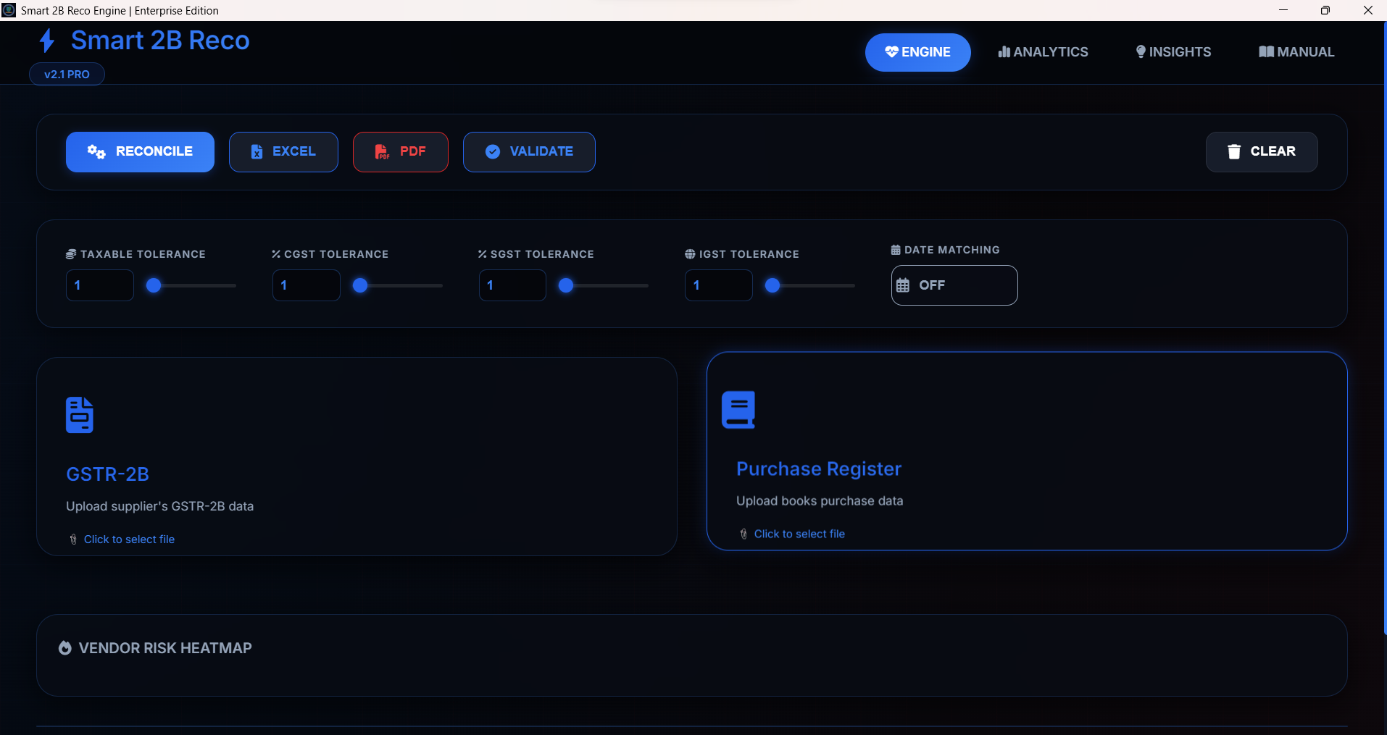Screen dimensions: 1387x735
Task: Click the percent icon beside SGST Tolerance
Action: tap(483, 254)
